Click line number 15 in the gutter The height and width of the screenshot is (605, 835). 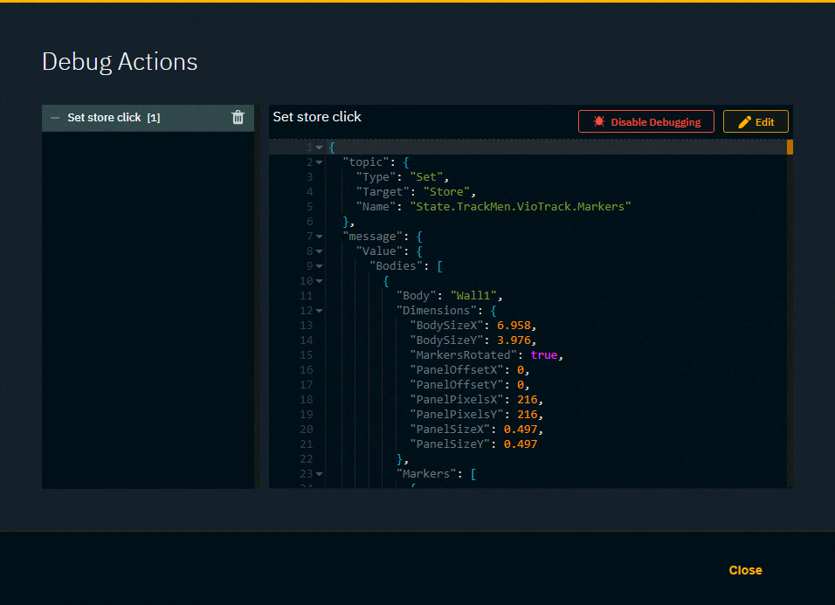point(307,354)
